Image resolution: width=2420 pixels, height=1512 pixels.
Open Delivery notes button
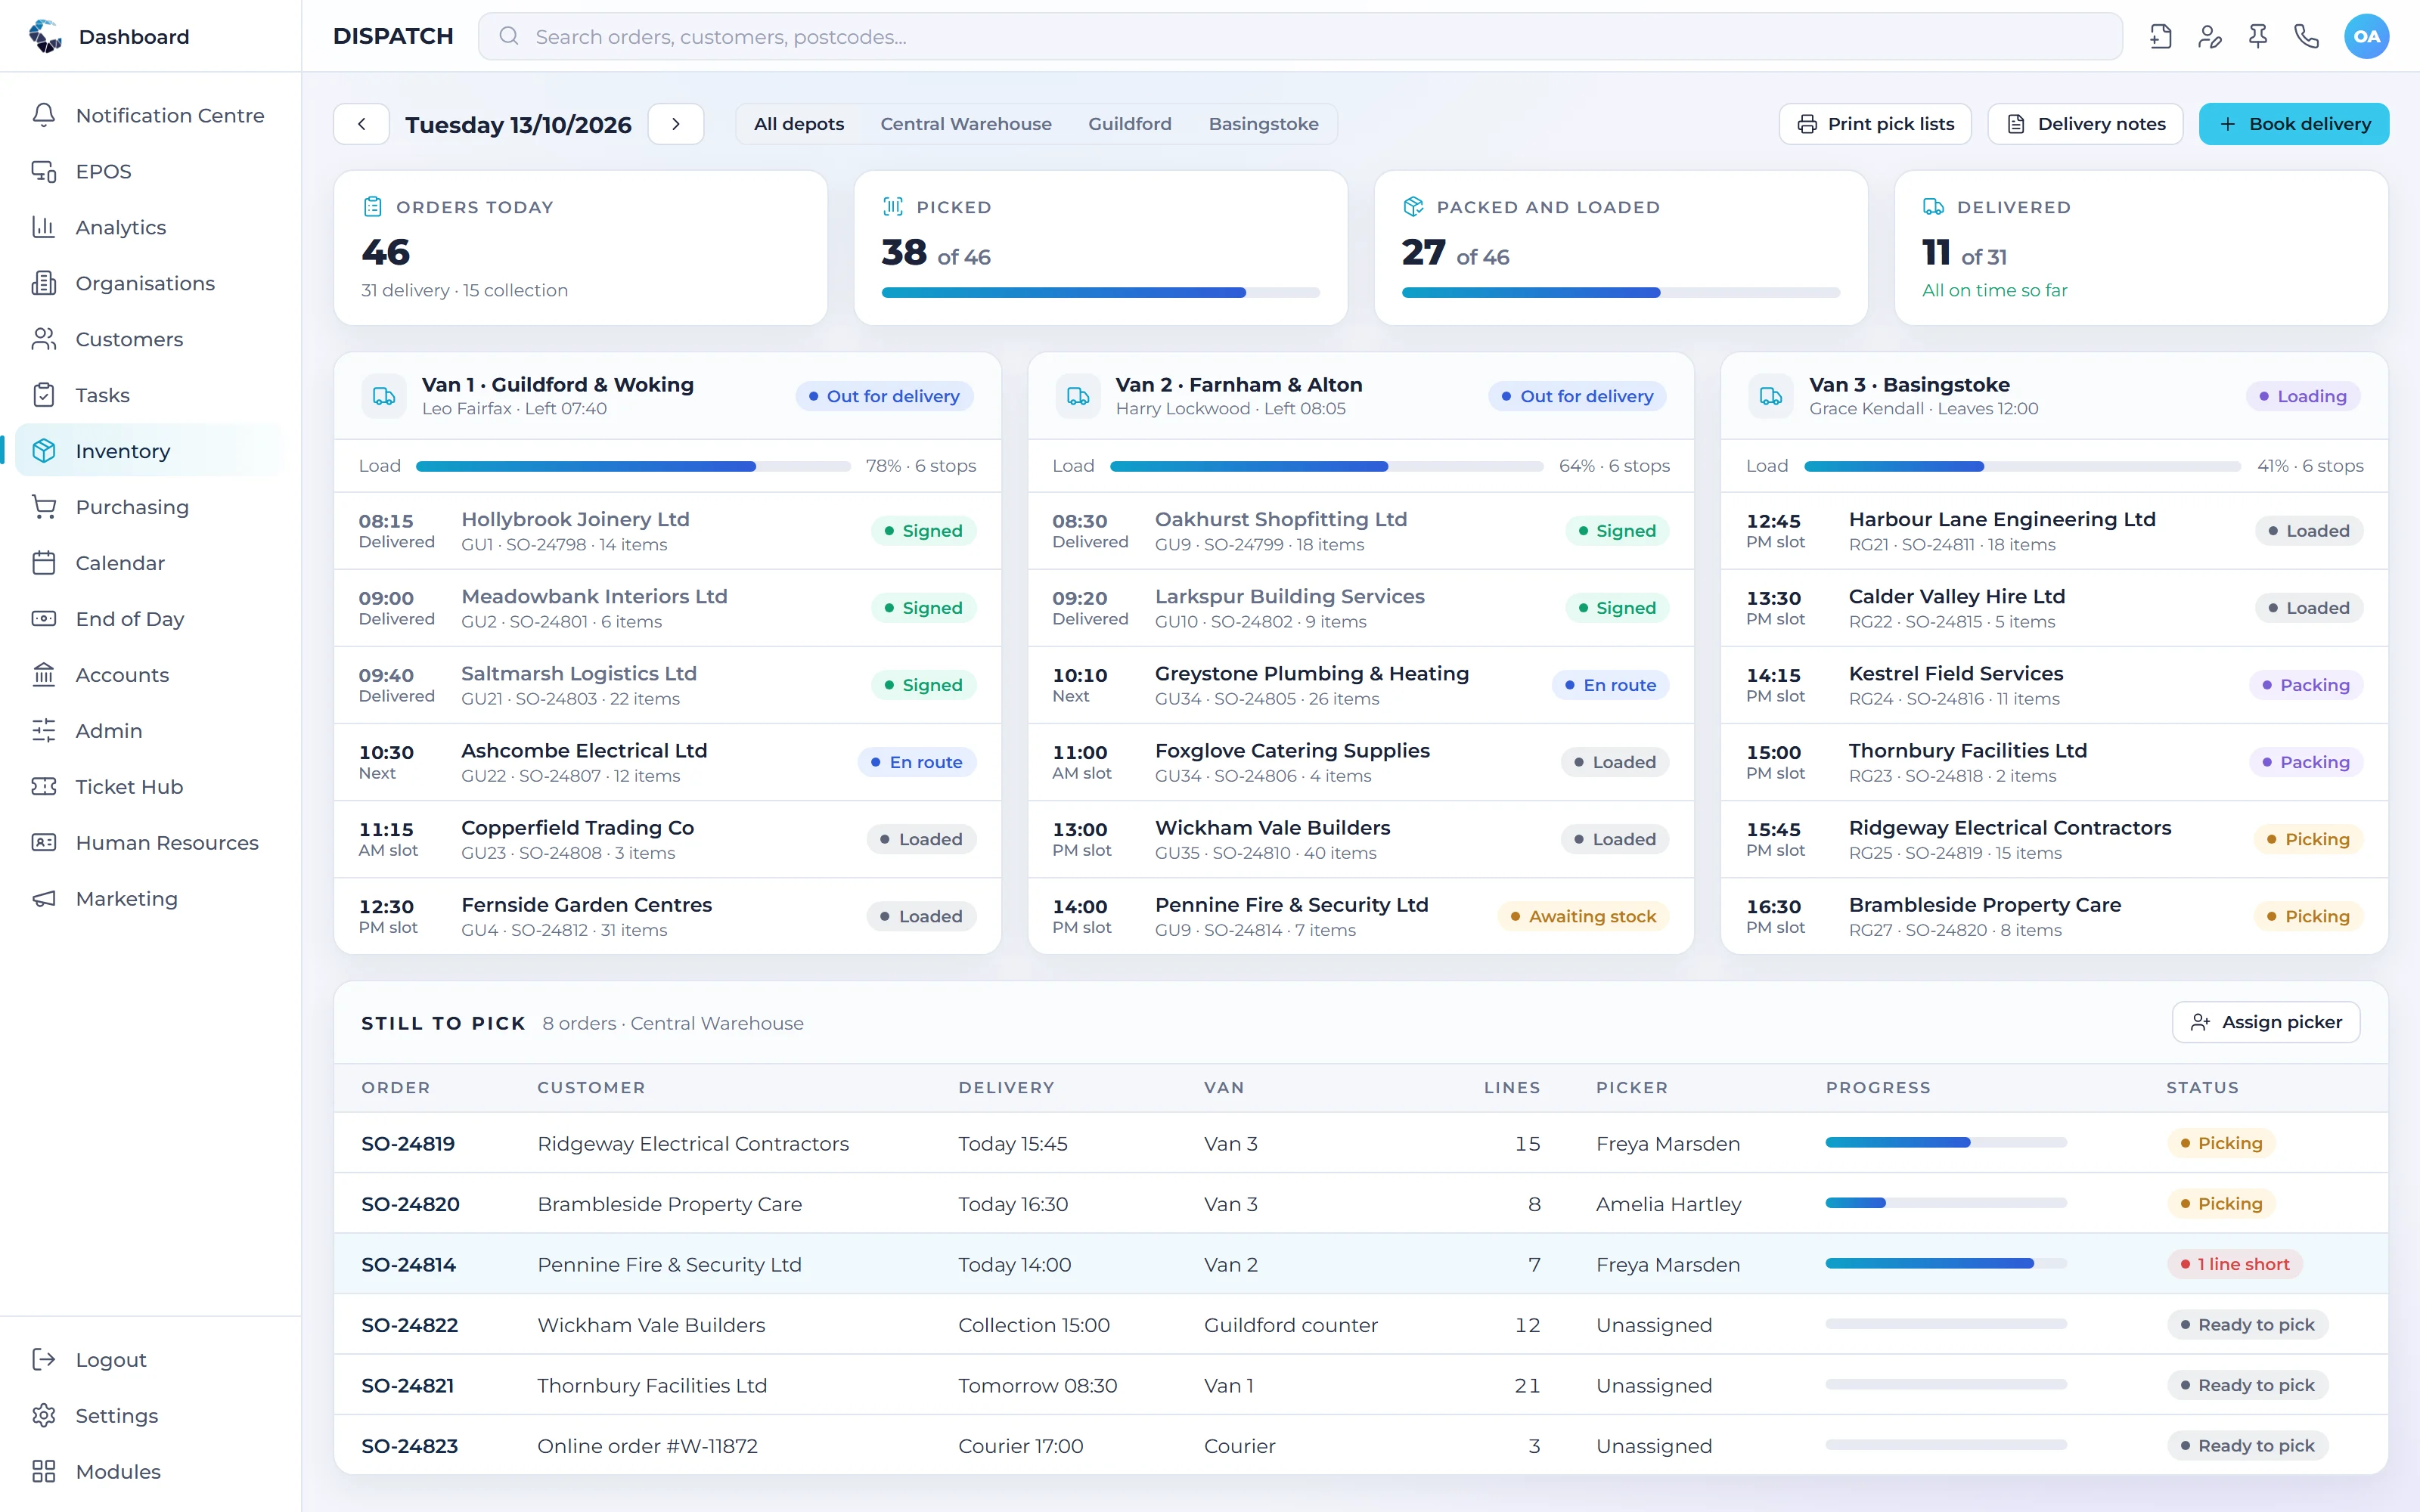[x=2085, y=124]
